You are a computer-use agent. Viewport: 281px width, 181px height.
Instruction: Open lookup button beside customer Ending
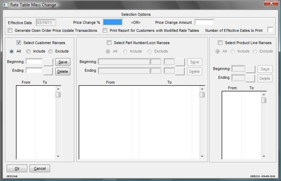pyautogui.click(x=48, y=71)
